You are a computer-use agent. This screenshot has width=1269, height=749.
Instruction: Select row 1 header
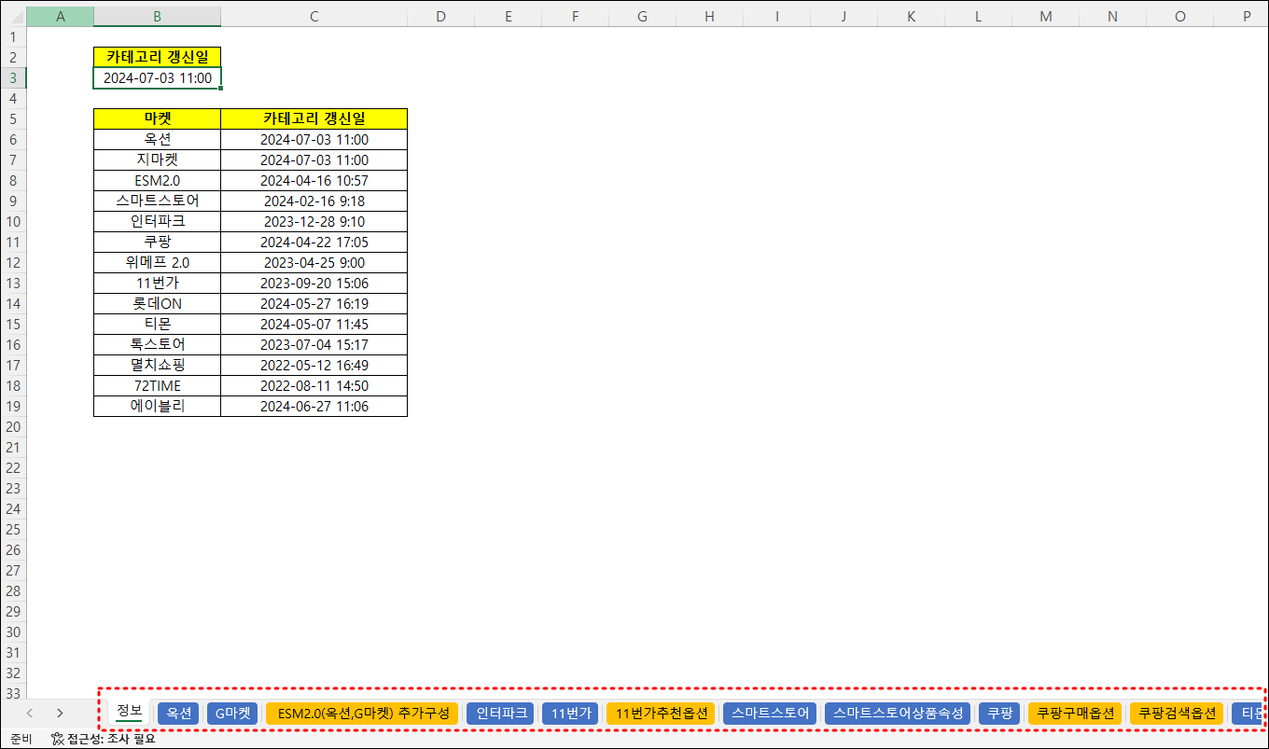click(x=13, y=36)
